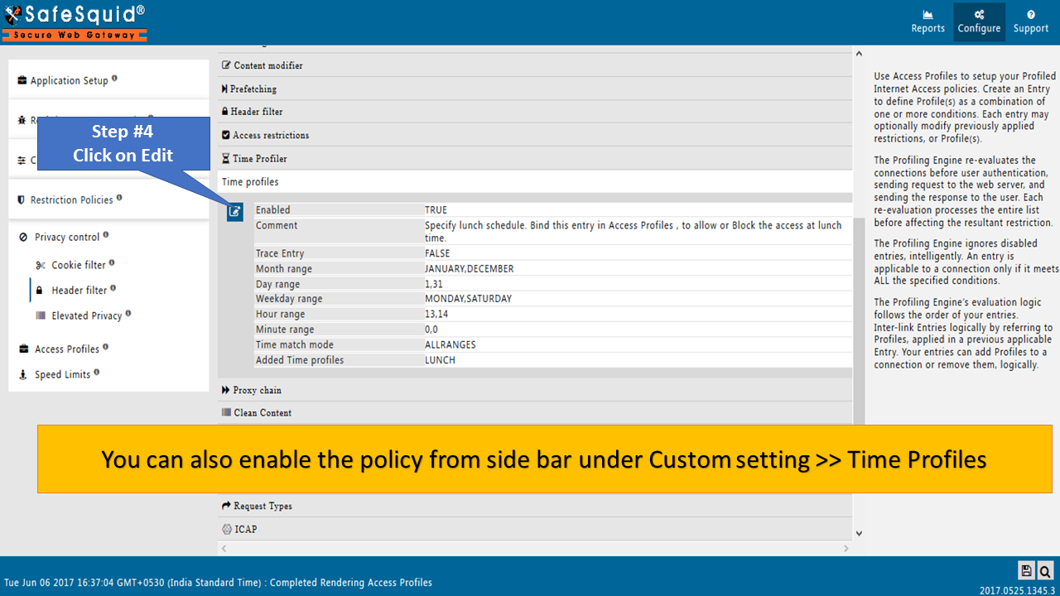Image resolution: width=1060 pixels, height=596 pixels.
Task: Click the Comment field label
Action: (277, 225)
